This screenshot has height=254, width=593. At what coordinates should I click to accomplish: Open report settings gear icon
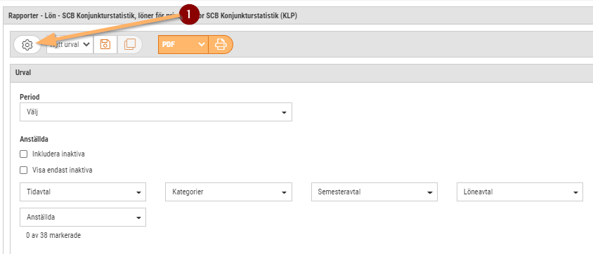tap(27, 44)
